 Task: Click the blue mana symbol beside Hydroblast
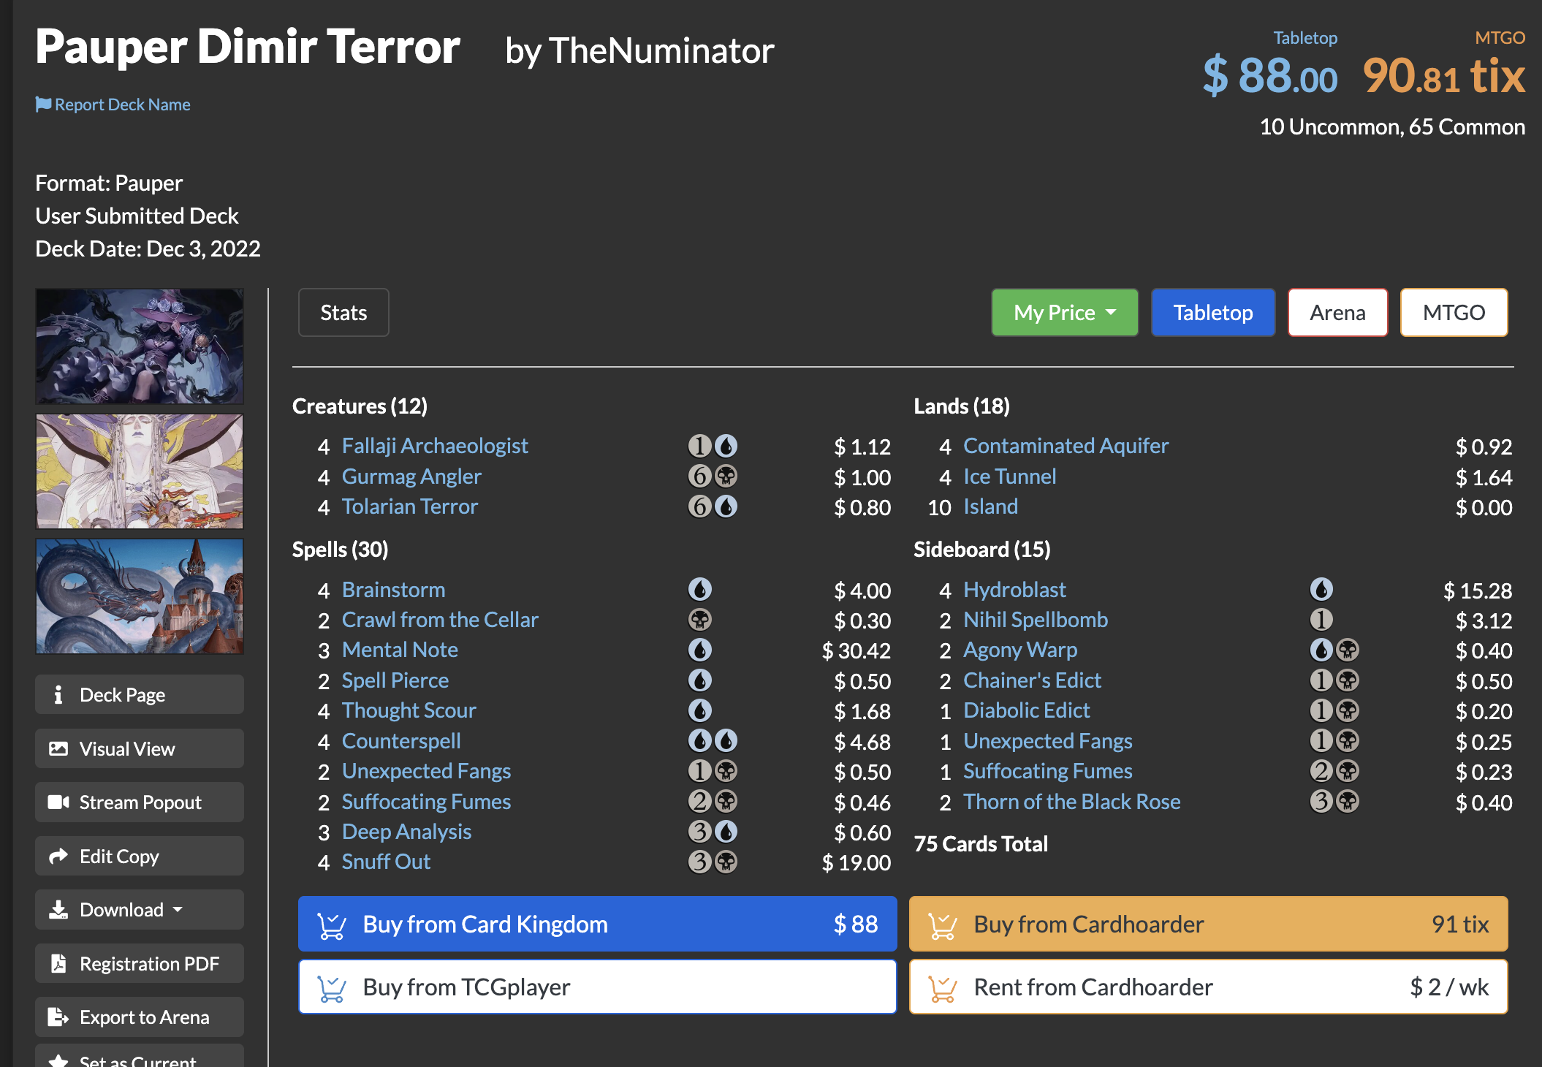coord(1321,589)
